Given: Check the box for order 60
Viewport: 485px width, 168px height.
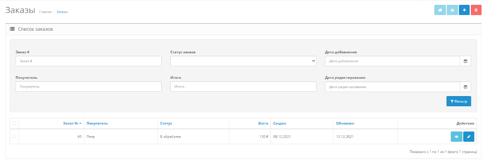Looking at the screenshot, I should [x=15, y=136].
